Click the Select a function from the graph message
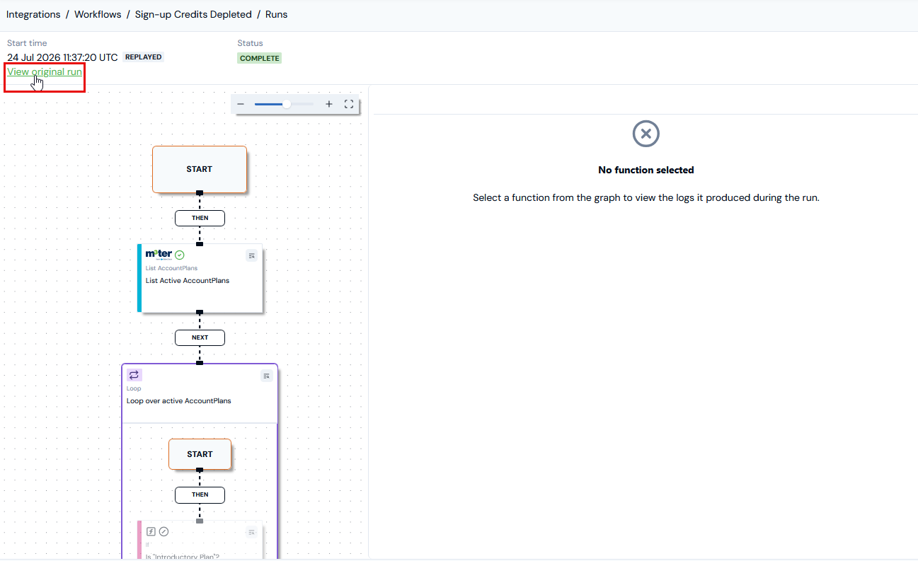 tap(646, 197)
